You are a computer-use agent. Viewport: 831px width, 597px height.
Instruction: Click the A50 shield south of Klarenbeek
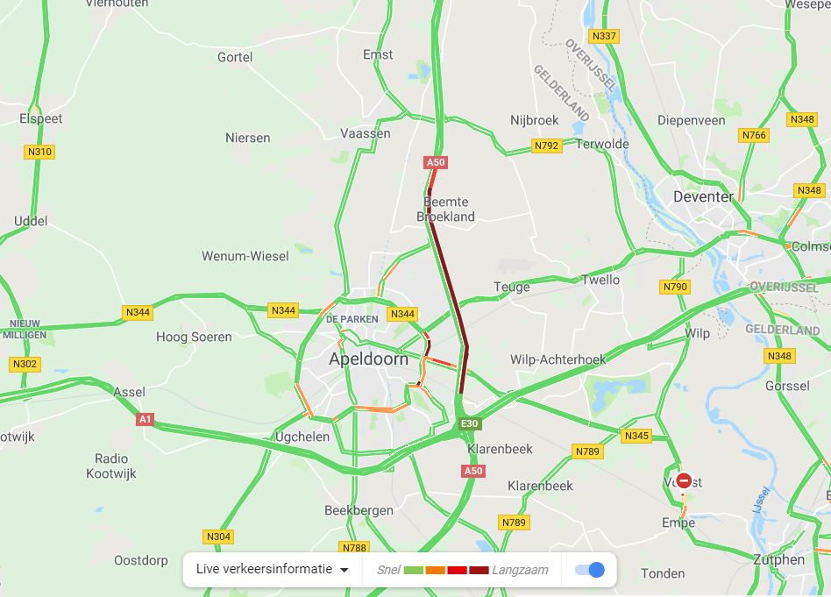pyautogui.click(x=473, y=471)
